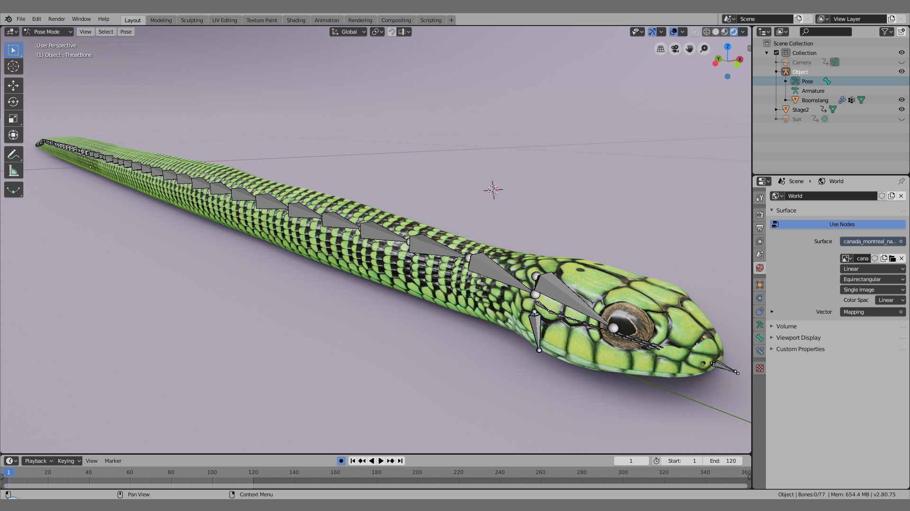Click the Use Nodes button
910x511 pixels.
pos(837,224)
